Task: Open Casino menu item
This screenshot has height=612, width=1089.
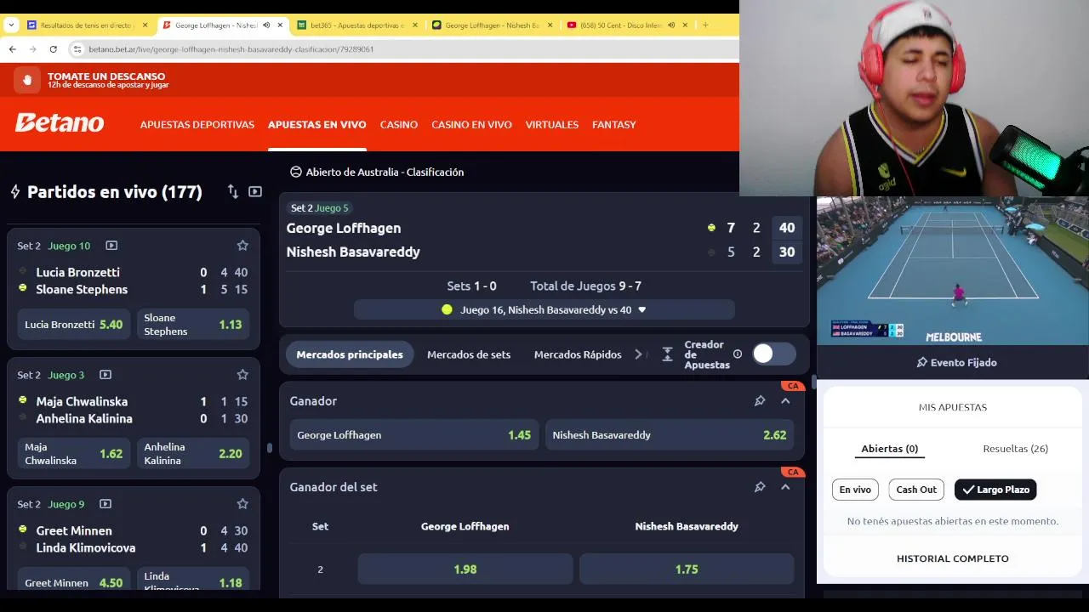Action: [x=399, y=125]
